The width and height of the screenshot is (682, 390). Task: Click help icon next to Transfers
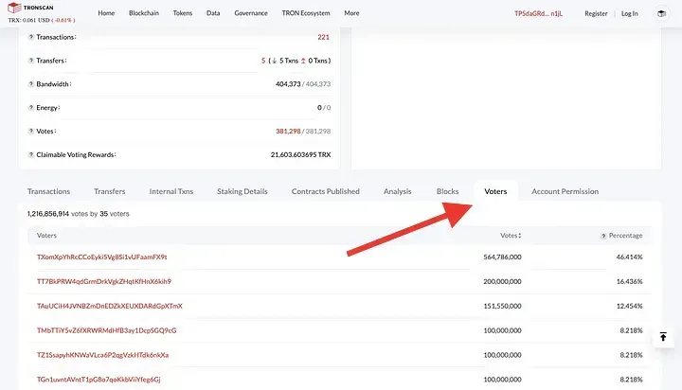click(x=31, y=61)
